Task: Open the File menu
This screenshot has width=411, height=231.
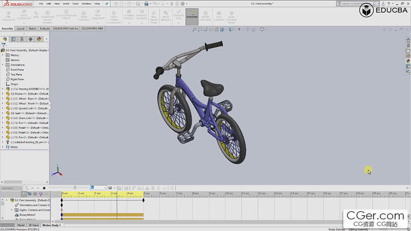Action: tap(41, 4)
